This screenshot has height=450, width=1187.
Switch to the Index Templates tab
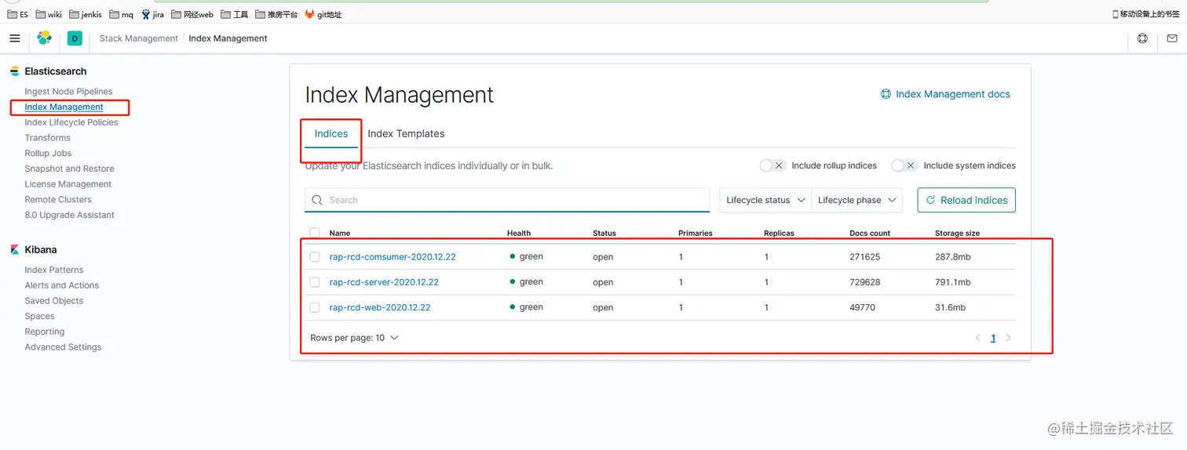coord(406,133)
